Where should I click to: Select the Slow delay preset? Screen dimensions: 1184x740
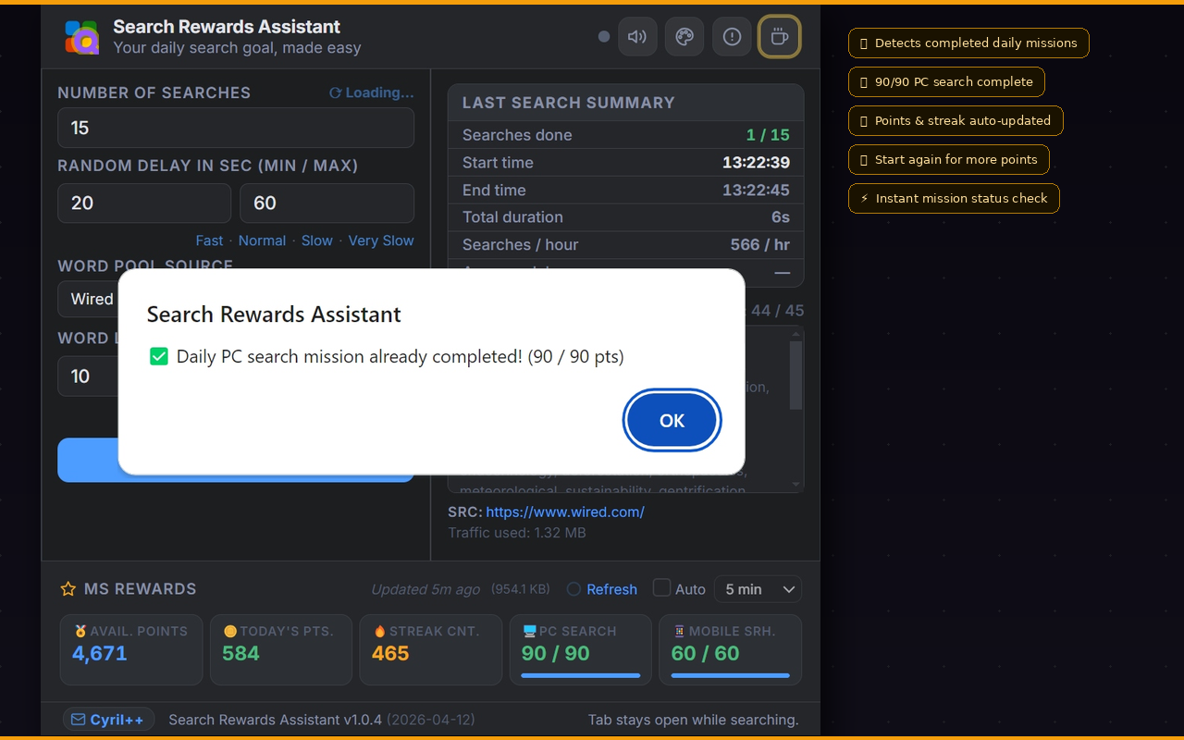tap(317, 240)
